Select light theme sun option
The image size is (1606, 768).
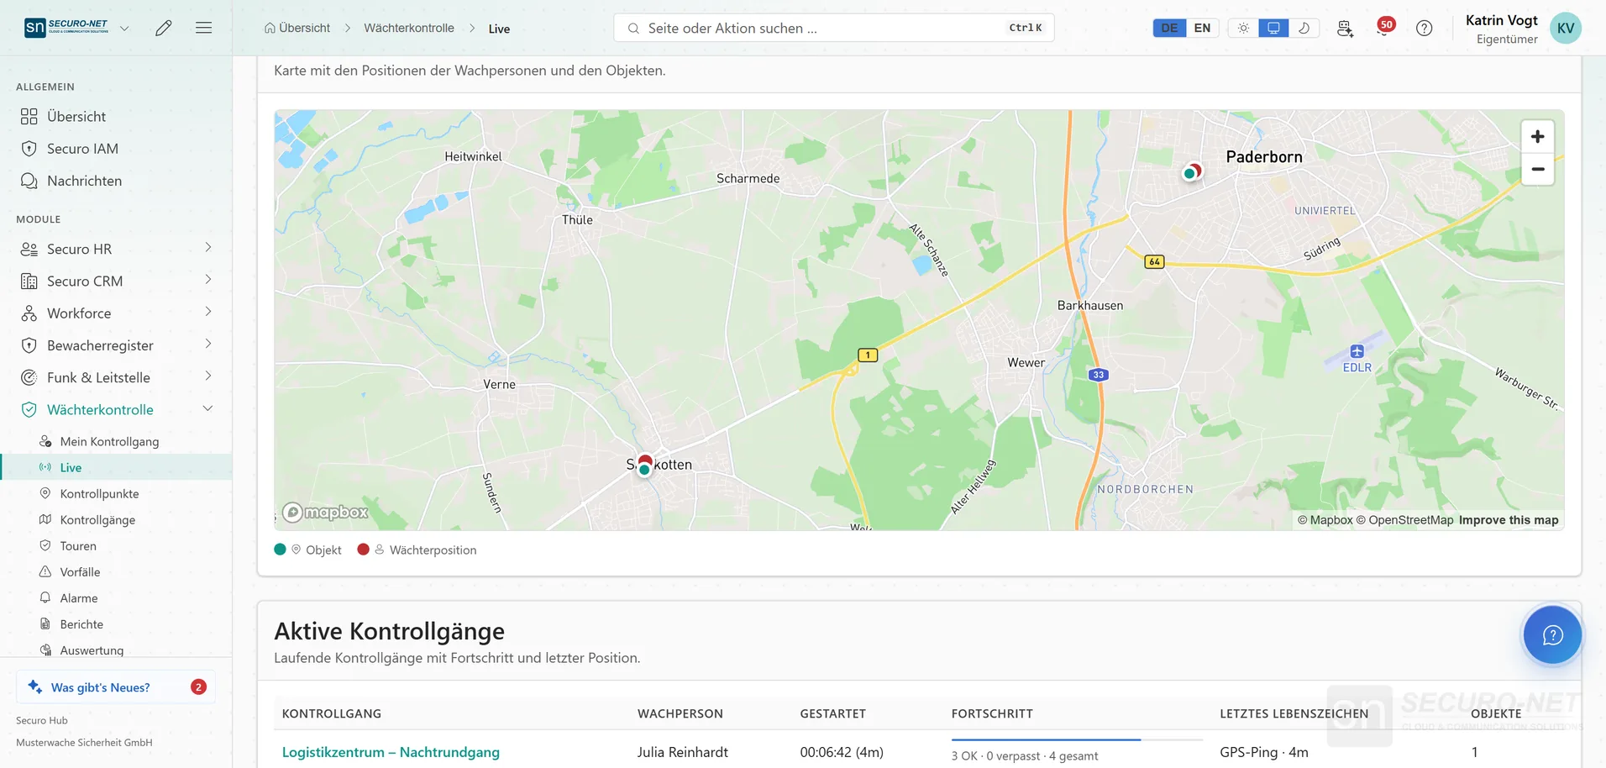pos(1243,28)
